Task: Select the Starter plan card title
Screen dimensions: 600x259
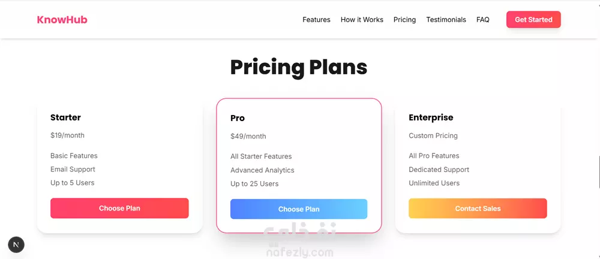Action: pyautogui.click(x=65, y=118)
